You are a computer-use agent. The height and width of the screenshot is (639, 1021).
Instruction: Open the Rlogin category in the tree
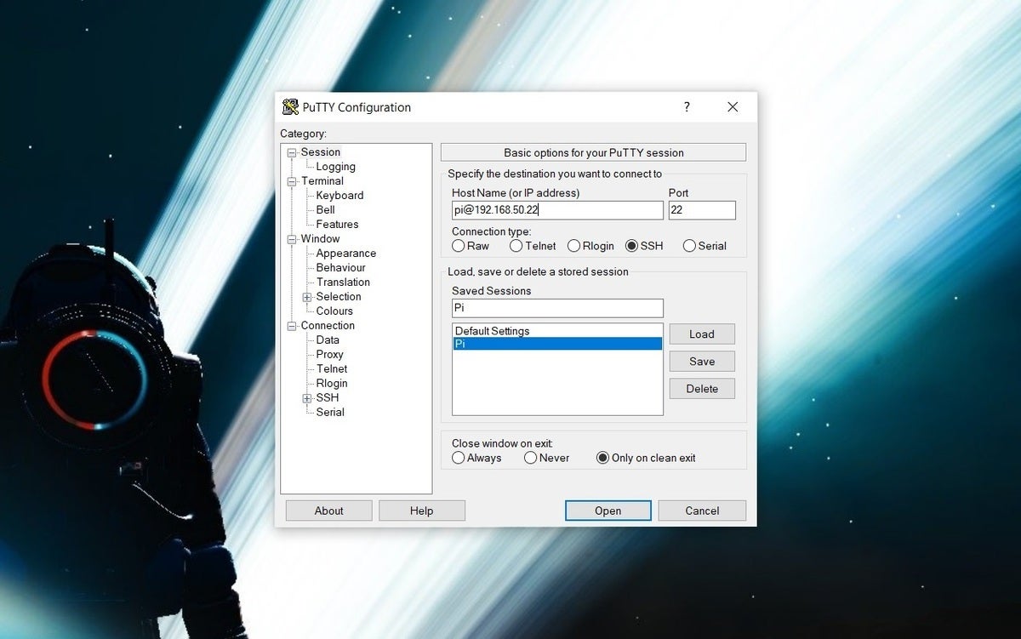332,384
